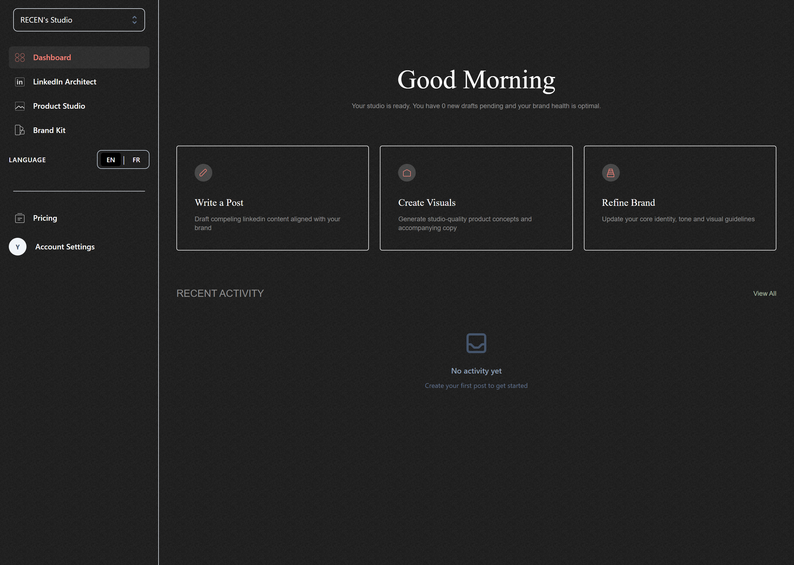Click the hexagon icon on Create Visuals card
Viewport: 794px width, 565px height.
(x=407, y=172)
